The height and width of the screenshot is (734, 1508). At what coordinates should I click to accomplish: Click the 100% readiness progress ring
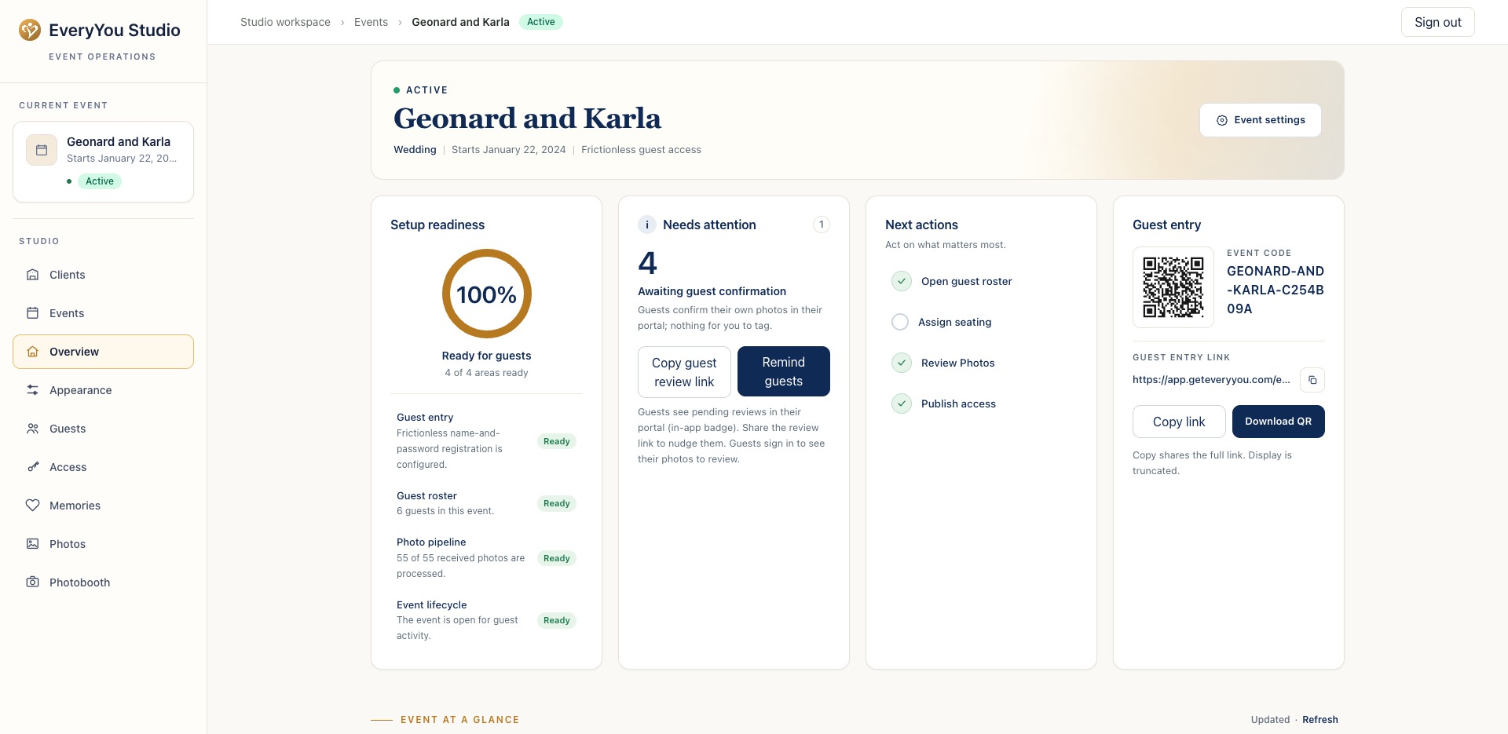coord(487,294)
